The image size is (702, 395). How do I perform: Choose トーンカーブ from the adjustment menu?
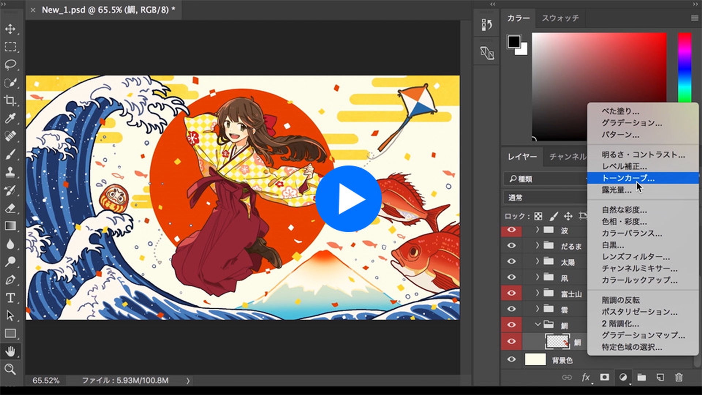pyautogui.click(x=628, y=178)
